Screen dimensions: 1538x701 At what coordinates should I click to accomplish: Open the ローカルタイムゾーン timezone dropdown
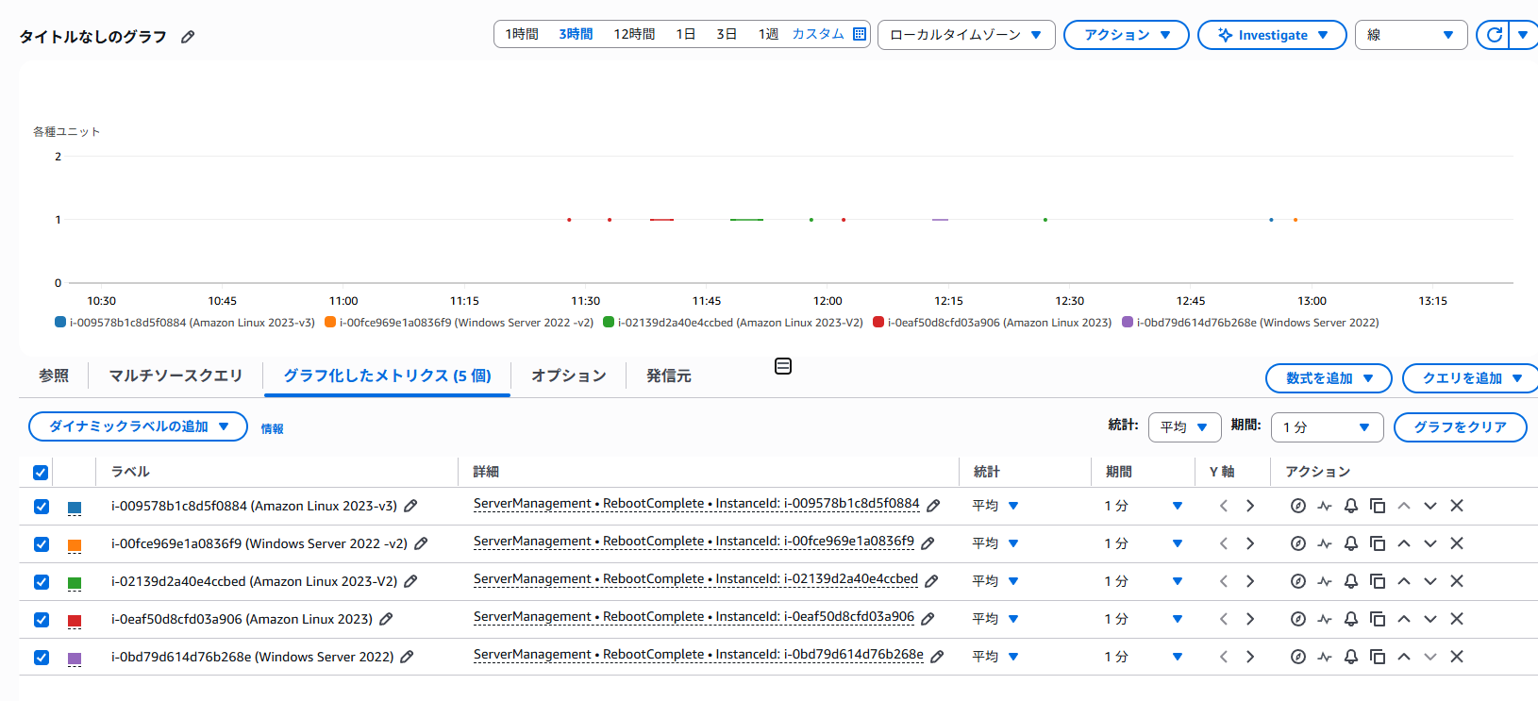coord(966,35)
